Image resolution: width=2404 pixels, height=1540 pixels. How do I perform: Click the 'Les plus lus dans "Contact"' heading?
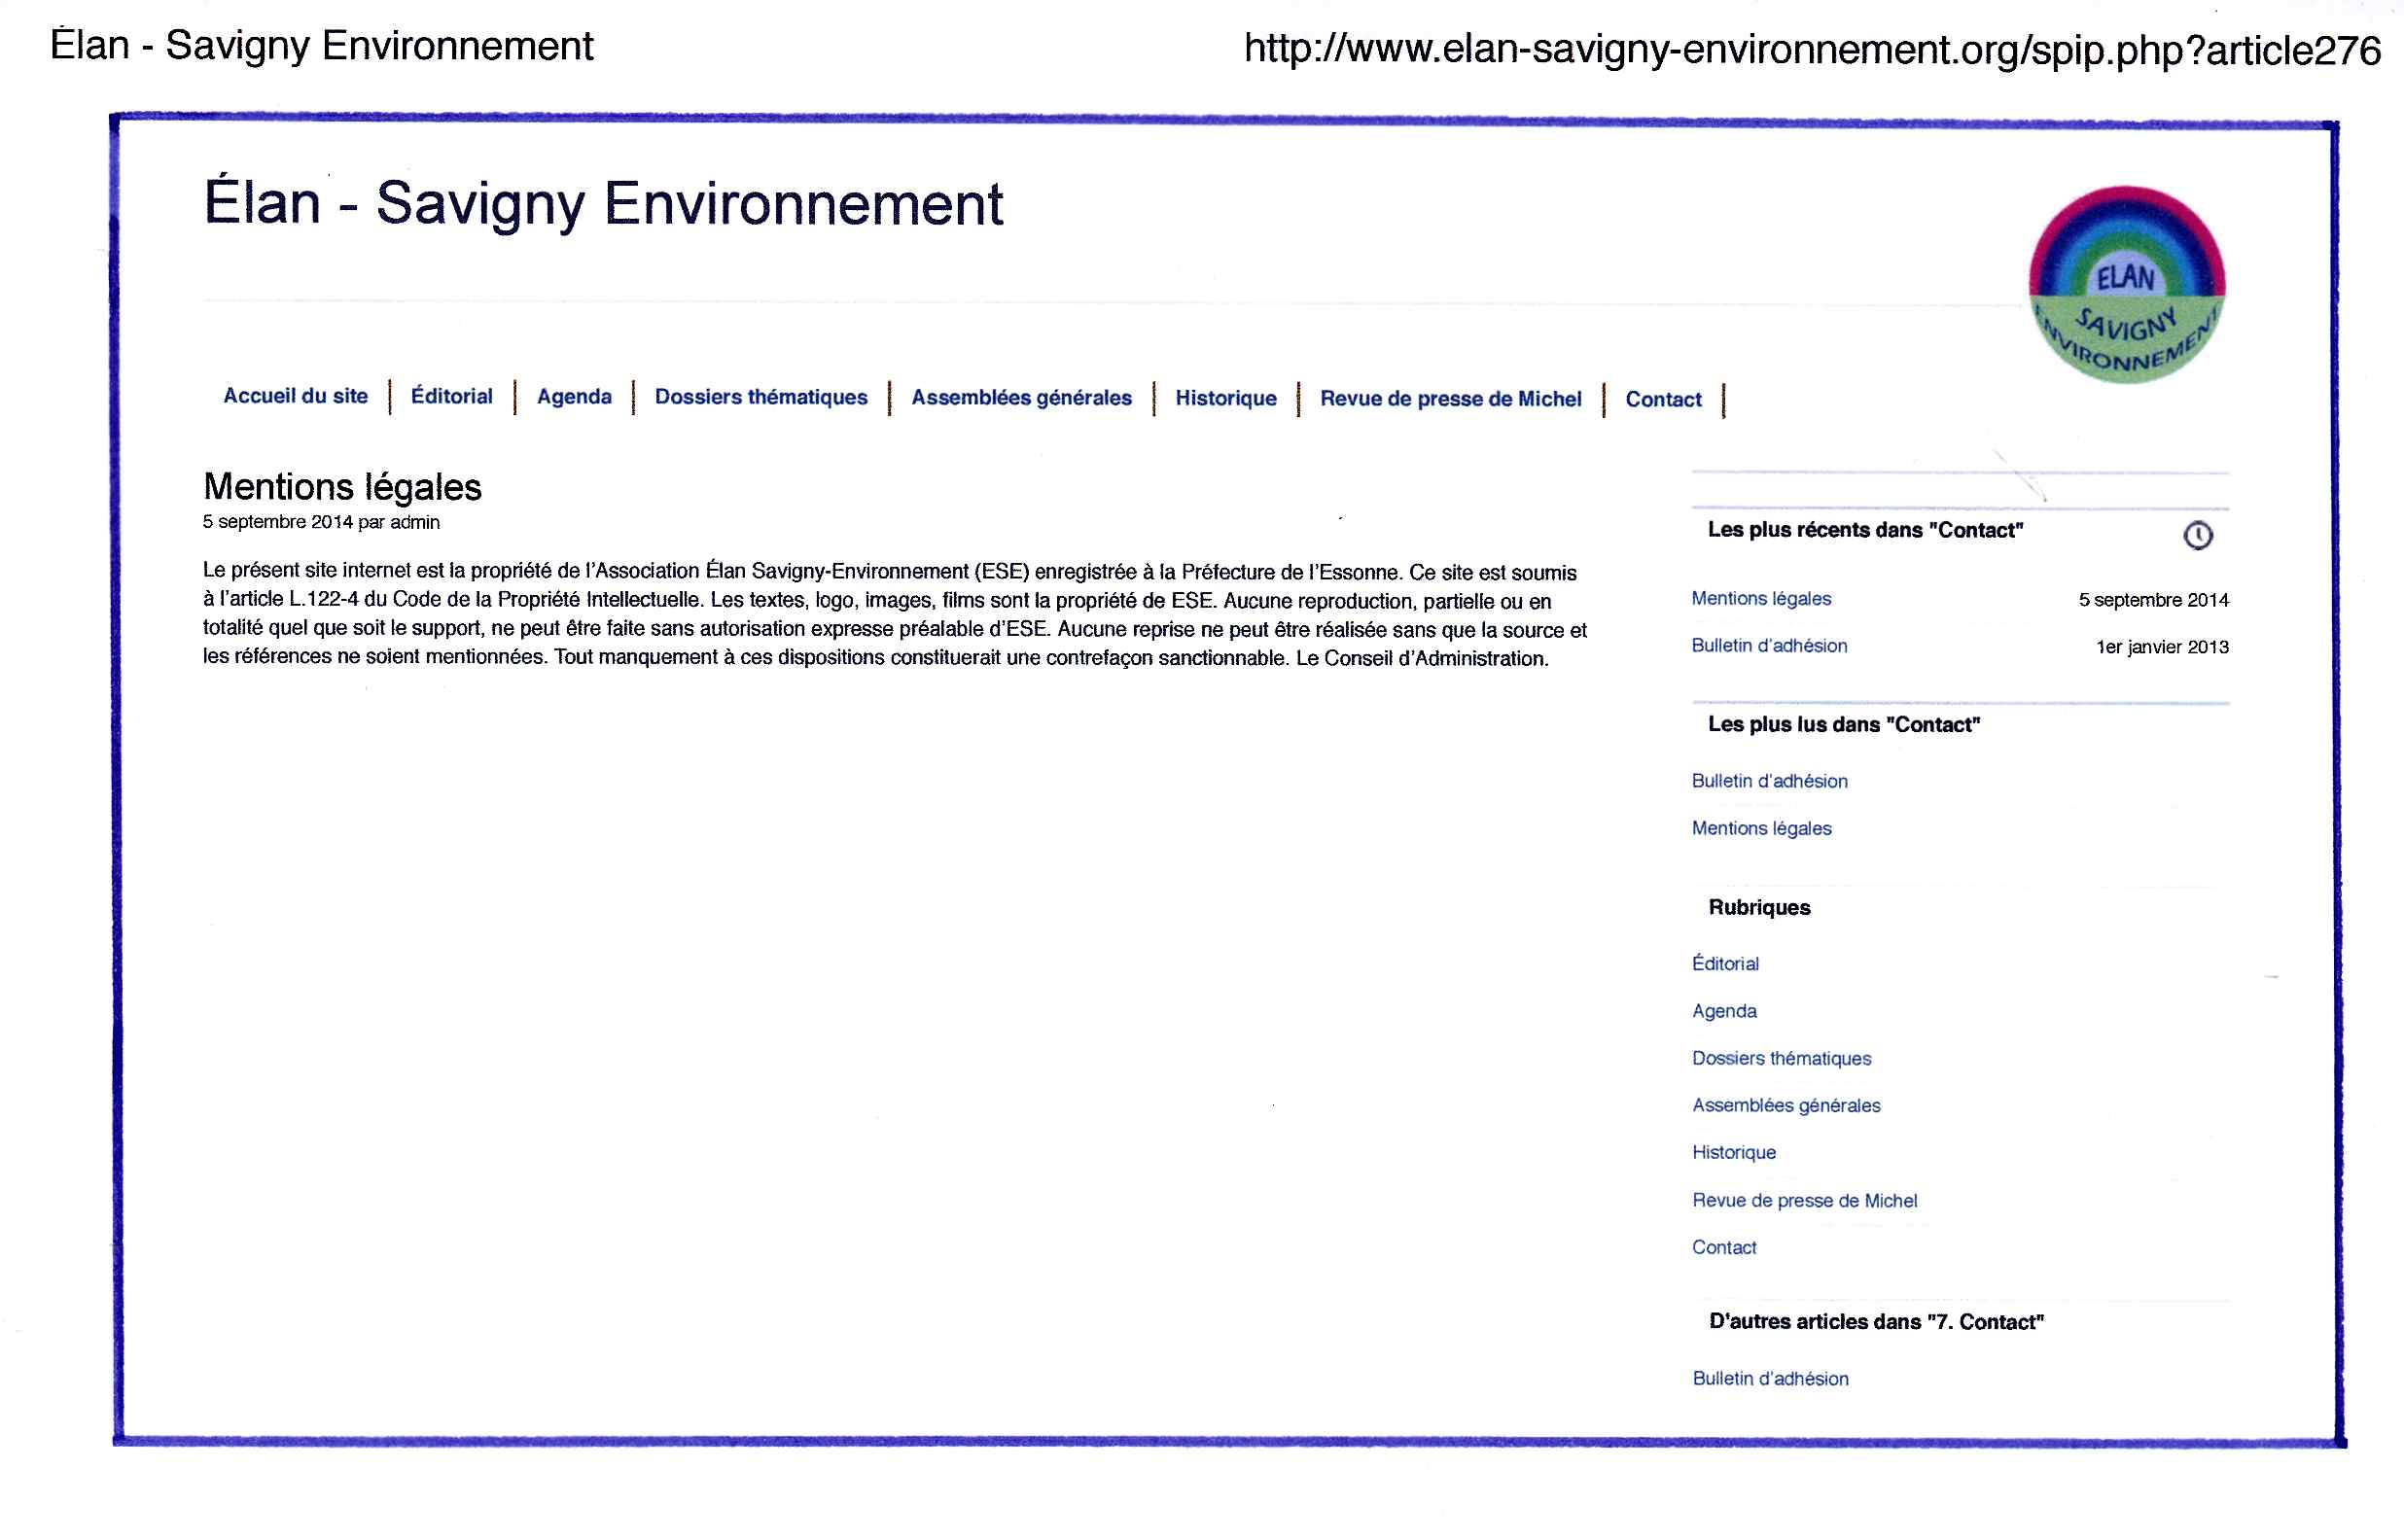pyautogui.click(x=1843, y=724)
